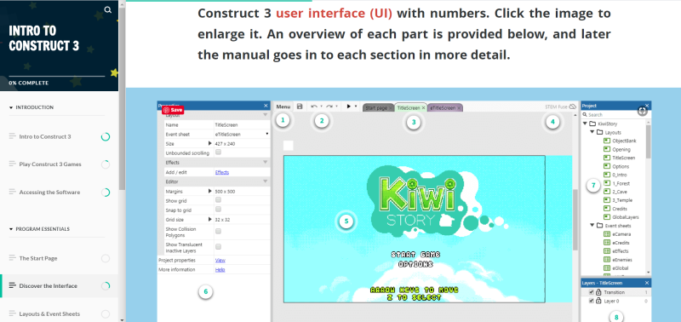Open the Play Construct 3 Games lesson
The image size is (681, 322).
pos(50,164)
